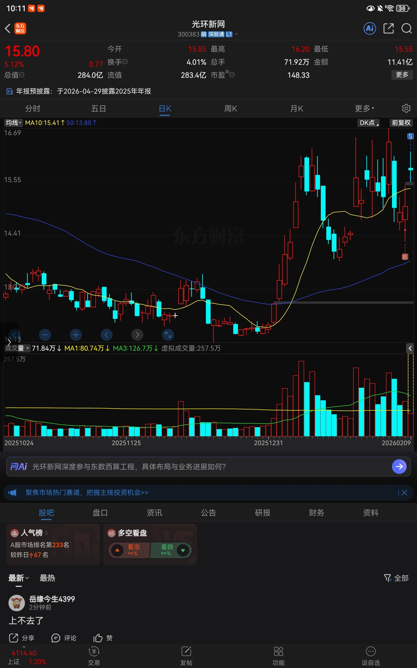417x668 pixels.
Task: Close the market hot-track banner
Action: click(x=404, y=493)
